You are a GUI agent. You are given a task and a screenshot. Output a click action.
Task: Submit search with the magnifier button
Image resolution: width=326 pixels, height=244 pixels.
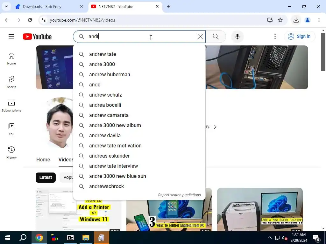[x=216, y=37]
